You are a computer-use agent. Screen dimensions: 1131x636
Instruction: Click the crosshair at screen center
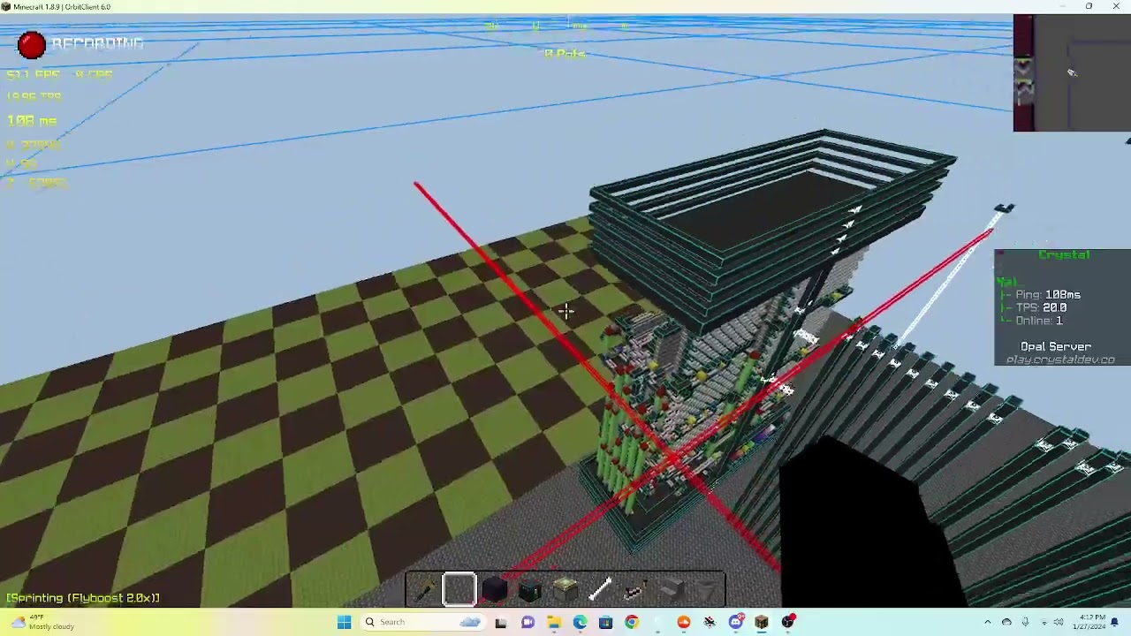(x=565, y=310)
